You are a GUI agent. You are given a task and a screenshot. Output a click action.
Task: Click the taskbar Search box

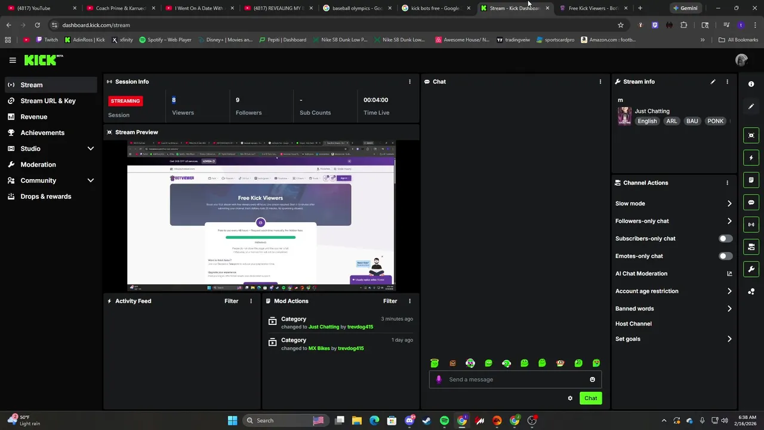(x=285, y=420)
